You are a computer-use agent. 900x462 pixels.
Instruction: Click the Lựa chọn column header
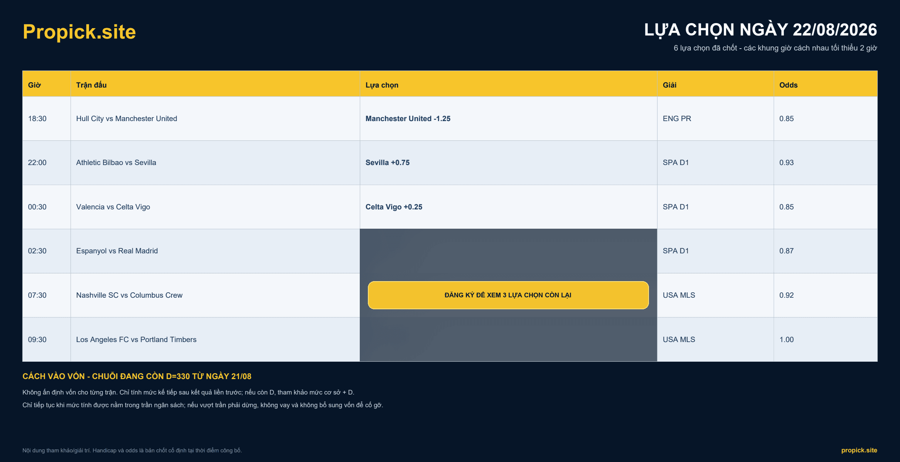coord(382,85)
